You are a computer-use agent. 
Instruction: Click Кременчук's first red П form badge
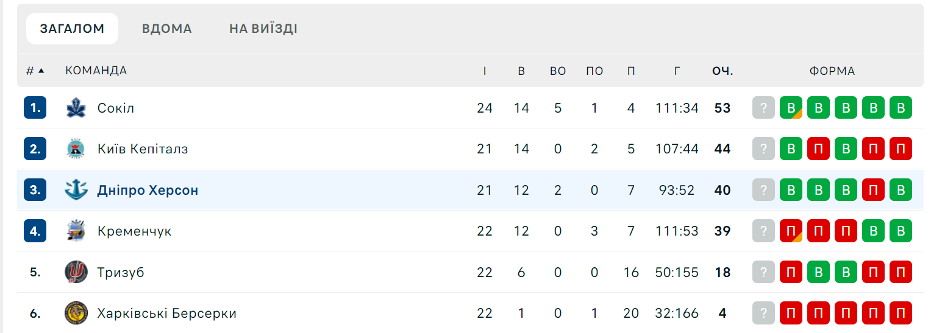(791, 231)
